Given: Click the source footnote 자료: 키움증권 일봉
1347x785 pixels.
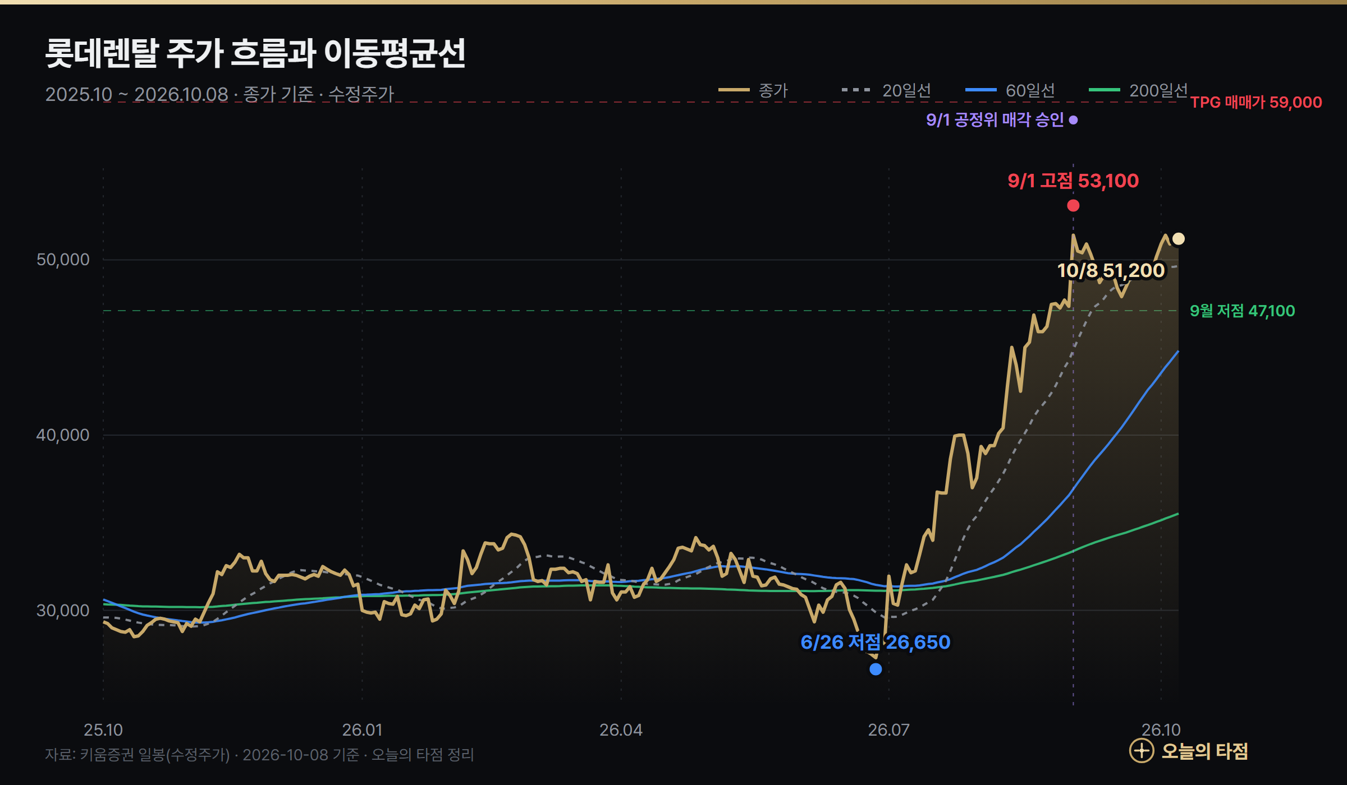Looking at the screenshot, I should click(x=260, y=755).
